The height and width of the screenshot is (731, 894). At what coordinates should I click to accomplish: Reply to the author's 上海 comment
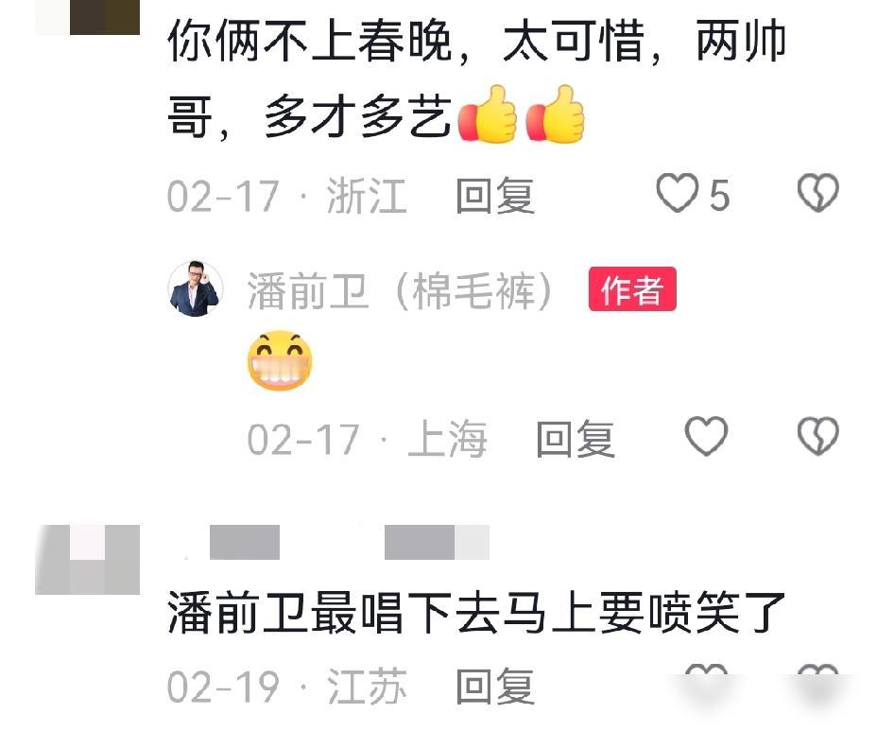576,439
